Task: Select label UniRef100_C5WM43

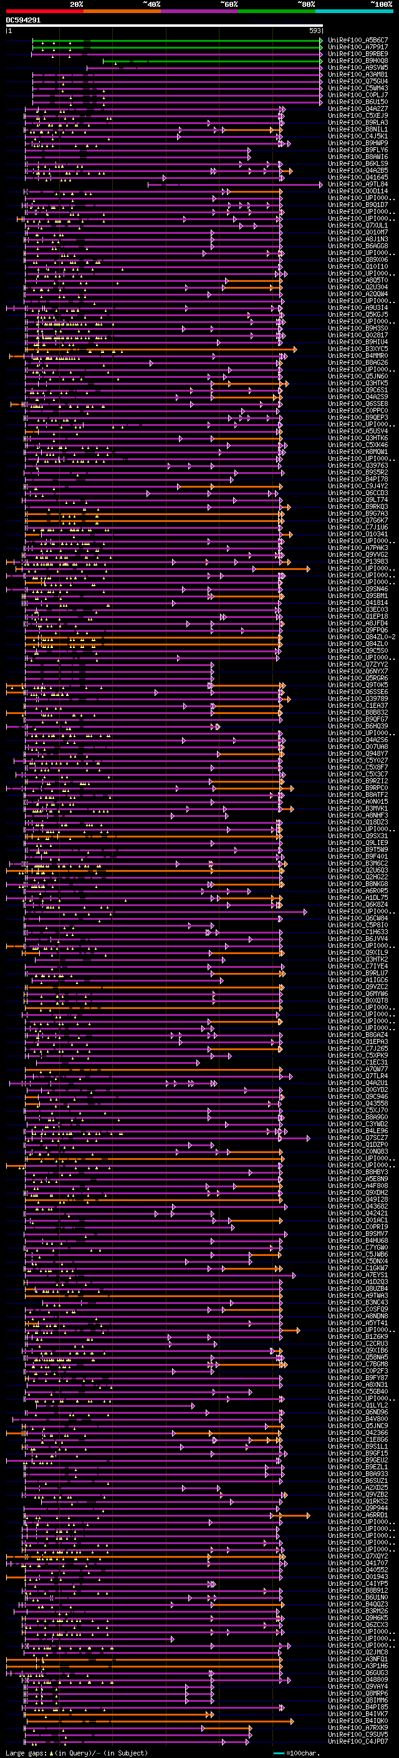Action: (358, 88)
